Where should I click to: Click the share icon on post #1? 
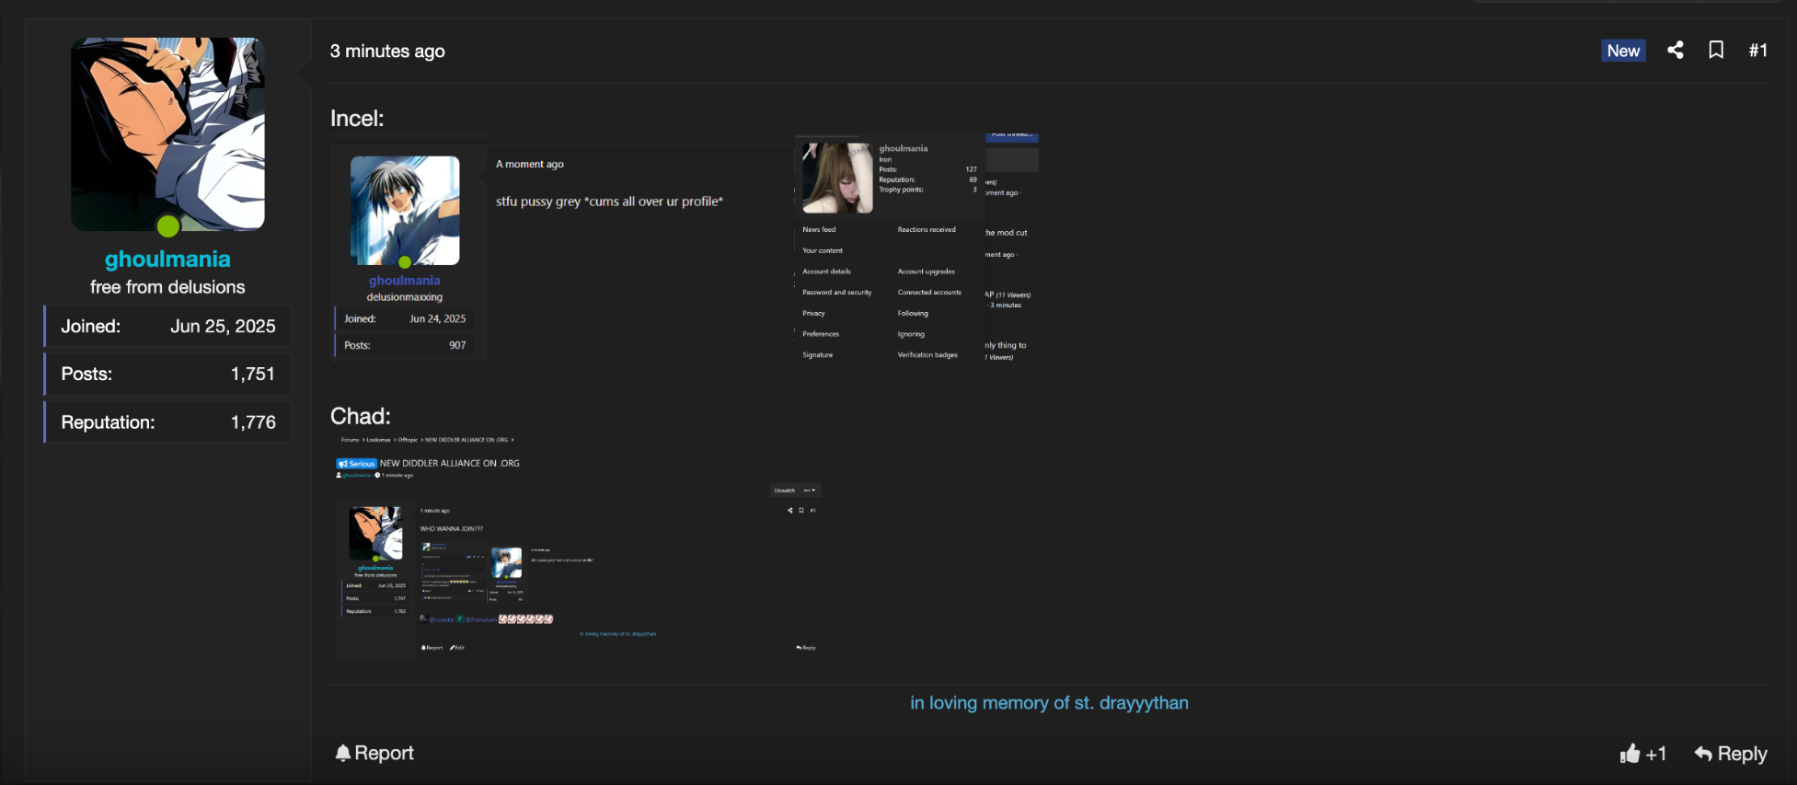pyautogui.click(x=1675, y=51)
